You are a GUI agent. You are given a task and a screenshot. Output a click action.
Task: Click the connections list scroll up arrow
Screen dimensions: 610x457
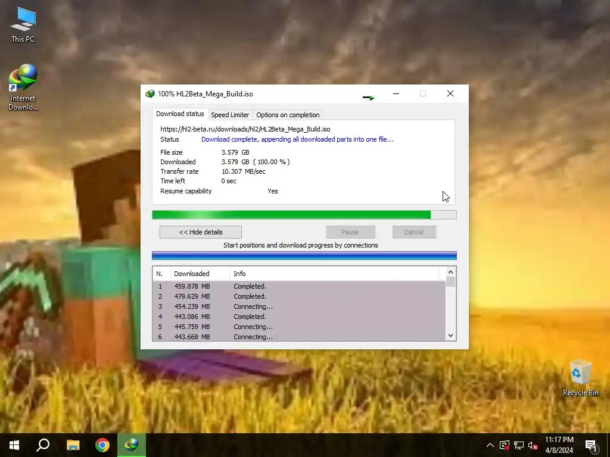(450, 272)
